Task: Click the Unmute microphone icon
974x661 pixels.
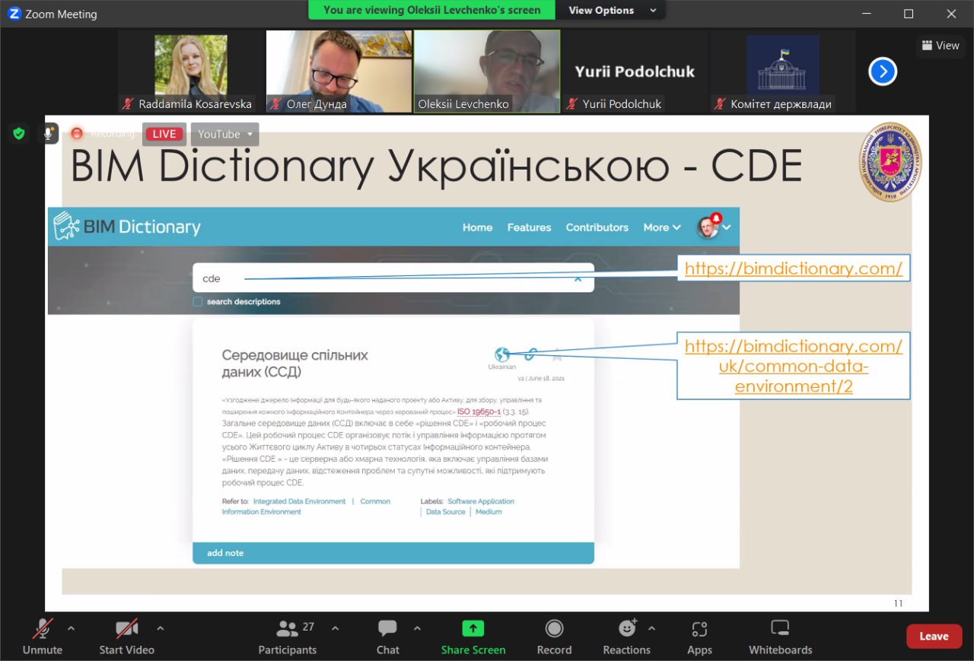Action: pyautogui.click(x=43, y=629)
